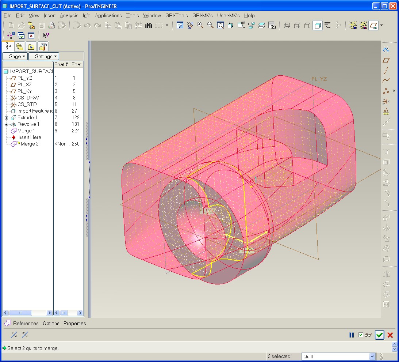Switch display to Hidden Line mode
The width and height of the screenshot is (399, 362).
[297, 25]
